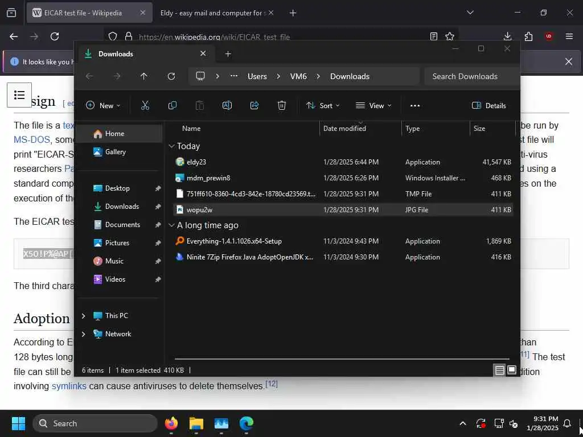
Task: Add a new File Explorer tab
Action: 228,54
